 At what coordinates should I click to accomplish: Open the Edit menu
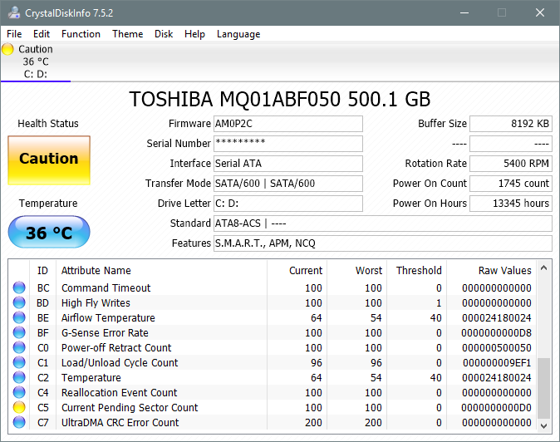click(x=42, y=34)
